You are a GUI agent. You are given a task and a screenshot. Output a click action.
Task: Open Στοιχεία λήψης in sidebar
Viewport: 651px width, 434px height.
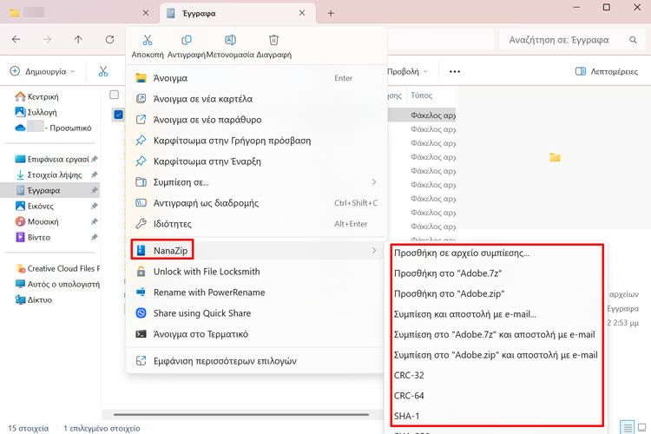pos(49,174)
